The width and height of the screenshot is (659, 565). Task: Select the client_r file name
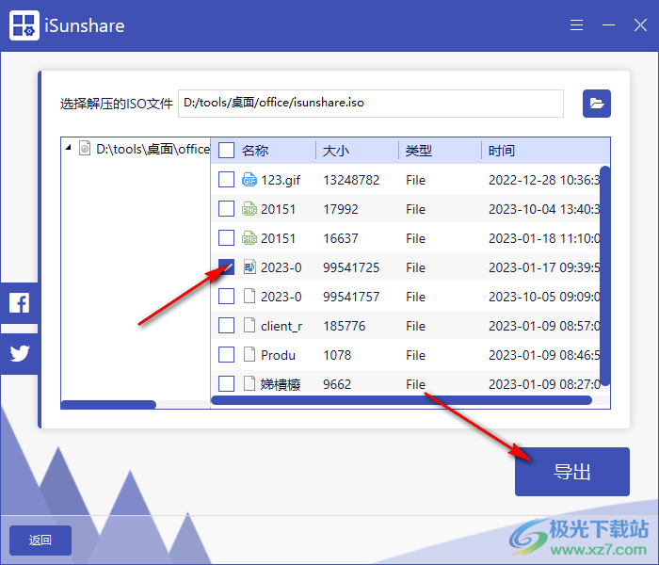click(281, 326)
